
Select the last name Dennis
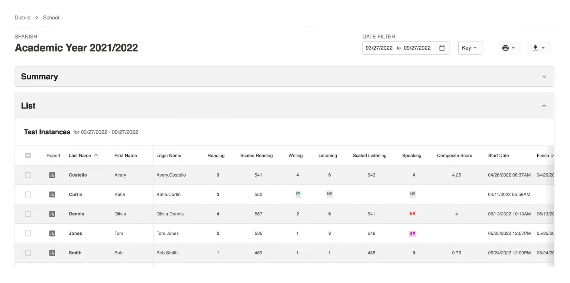[x=77, y=214]
